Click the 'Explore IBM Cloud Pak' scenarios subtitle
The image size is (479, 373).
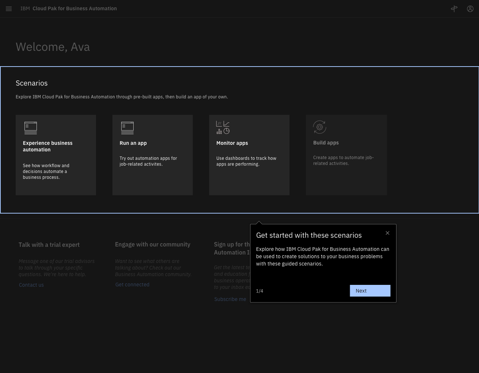[122, 97]
